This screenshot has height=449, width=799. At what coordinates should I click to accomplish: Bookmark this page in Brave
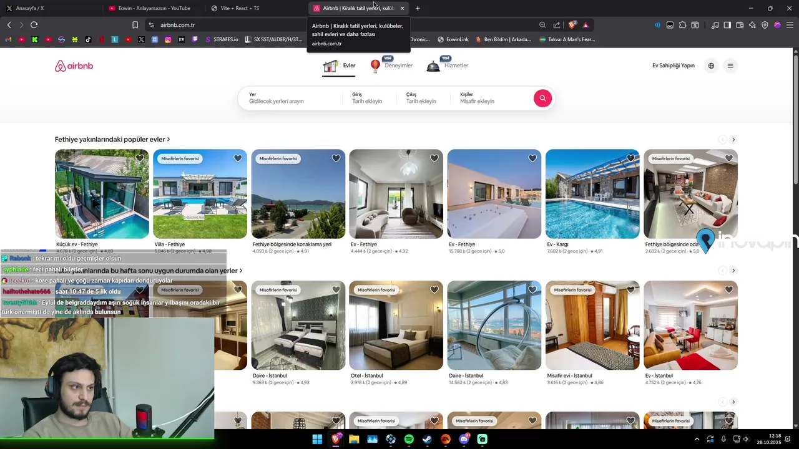click(135, 25)
